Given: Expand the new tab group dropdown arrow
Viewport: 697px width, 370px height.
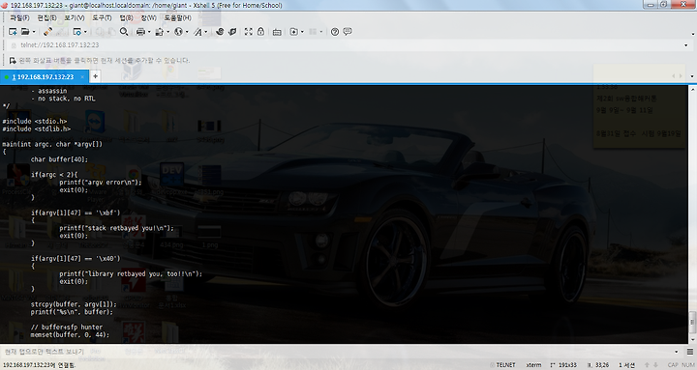Looking at the screenshot, I should coord(302,32).
